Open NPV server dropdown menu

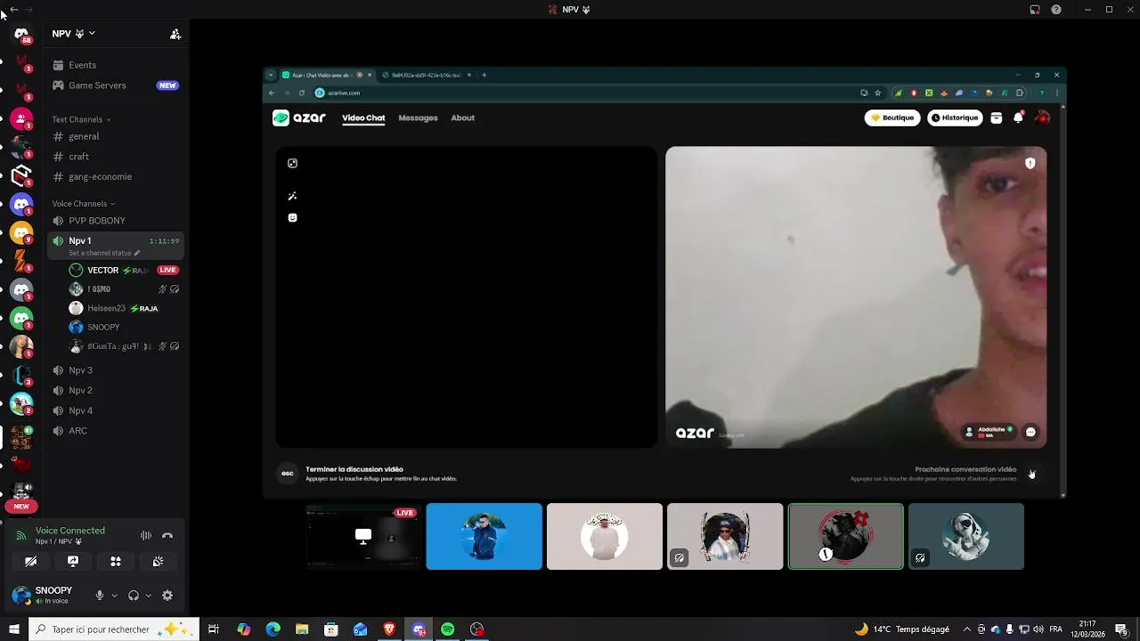[74, 34]
